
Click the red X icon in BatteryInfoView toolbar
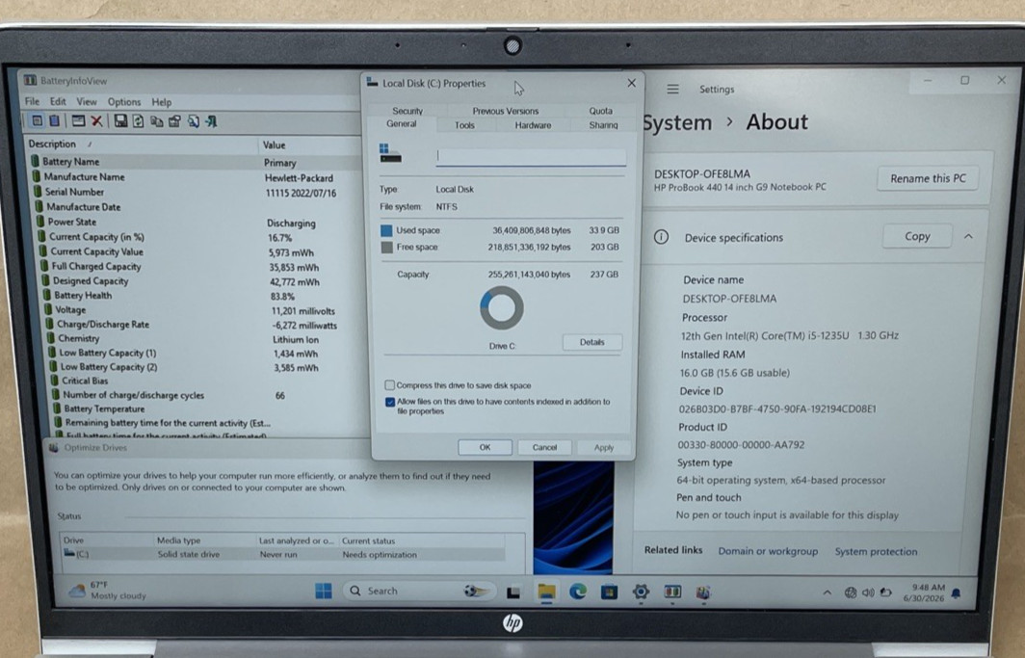coord(96,120)
